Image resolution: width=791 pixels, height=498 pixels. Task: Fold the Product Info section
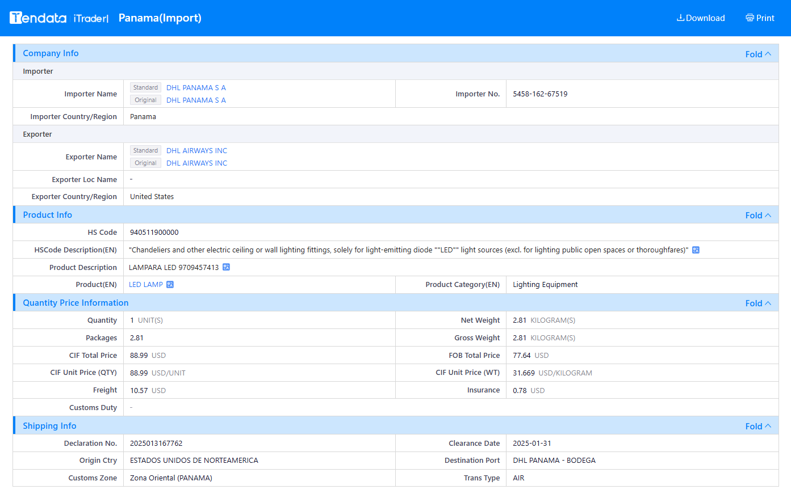point(758,215)
